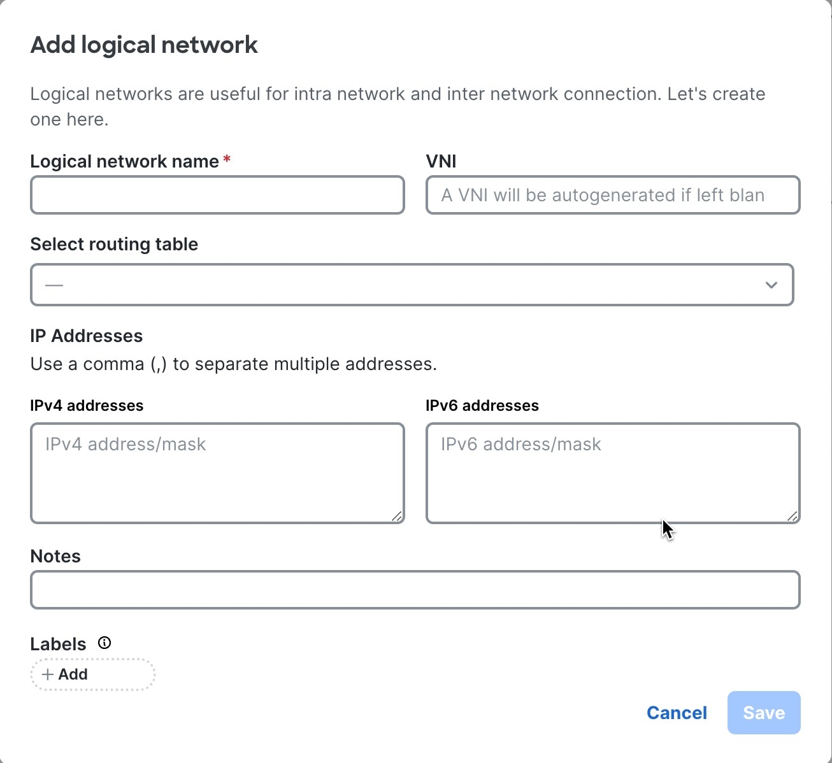
Task: Click the "IPv6 addresses" label
Action: pos(482,406)
